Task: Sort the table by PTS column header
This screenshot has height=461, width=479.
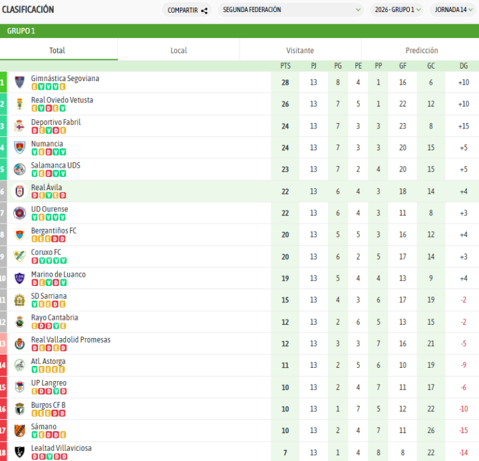Action: point(285,66)
